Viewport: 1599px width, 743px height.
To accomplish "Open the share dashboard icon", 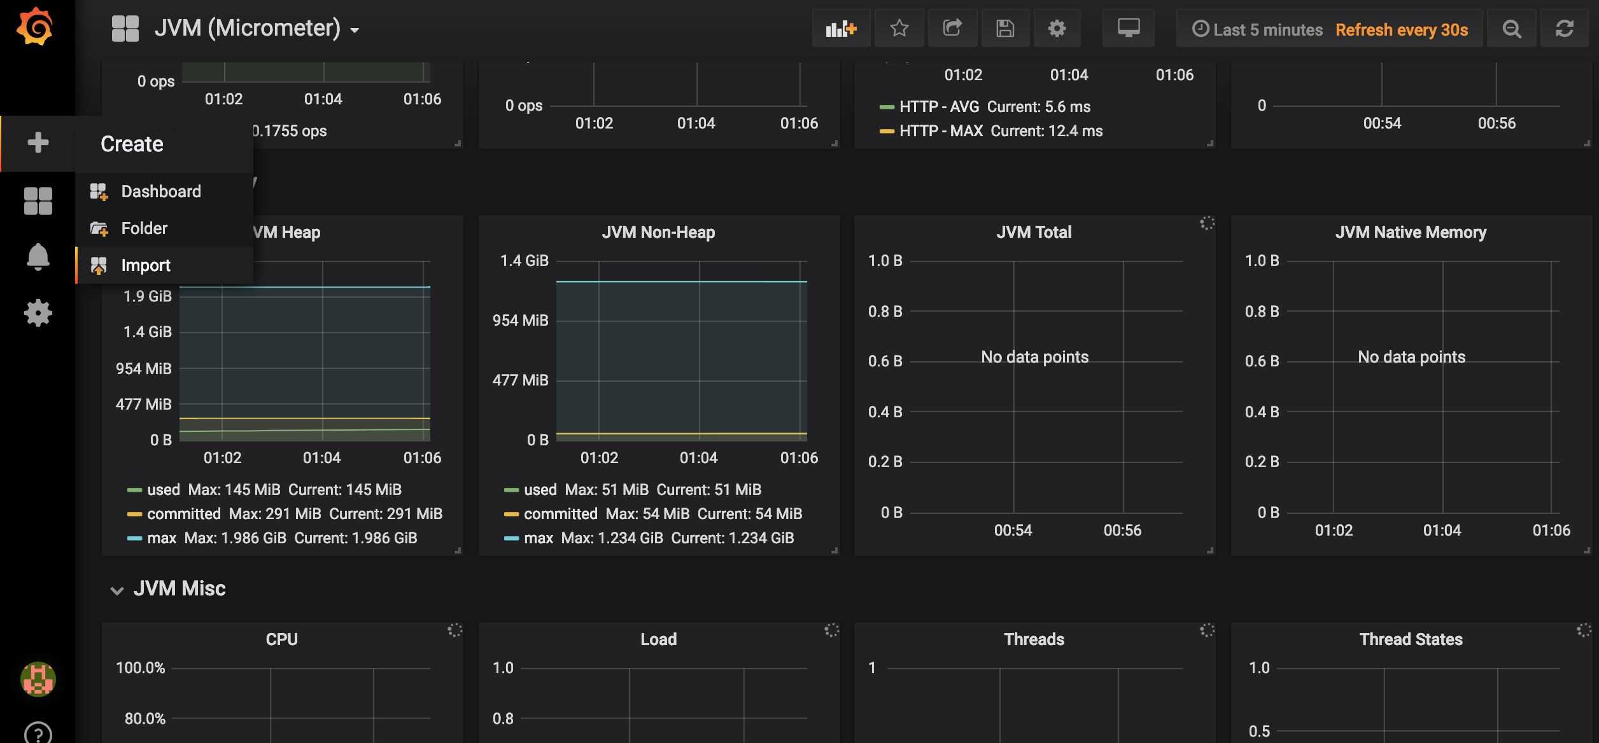I will tap(952, 28).
